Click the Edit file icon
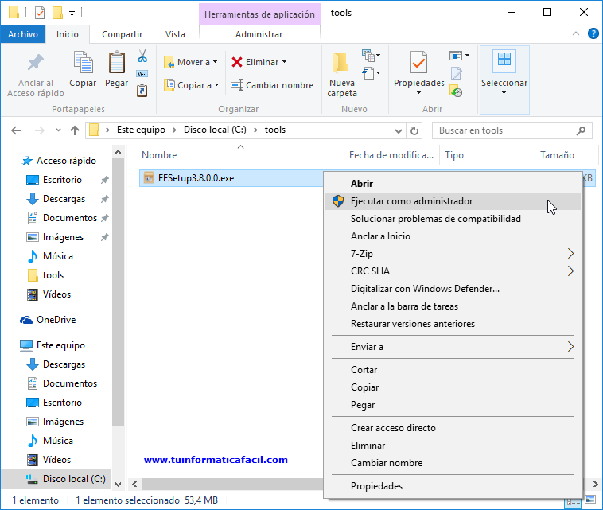603x510 pixels. coord(456,73)
